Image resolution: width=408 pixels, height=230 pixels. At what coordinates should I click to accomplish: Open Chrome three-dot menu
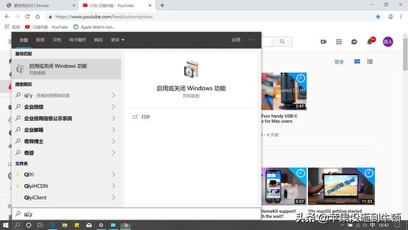[401, 17]
